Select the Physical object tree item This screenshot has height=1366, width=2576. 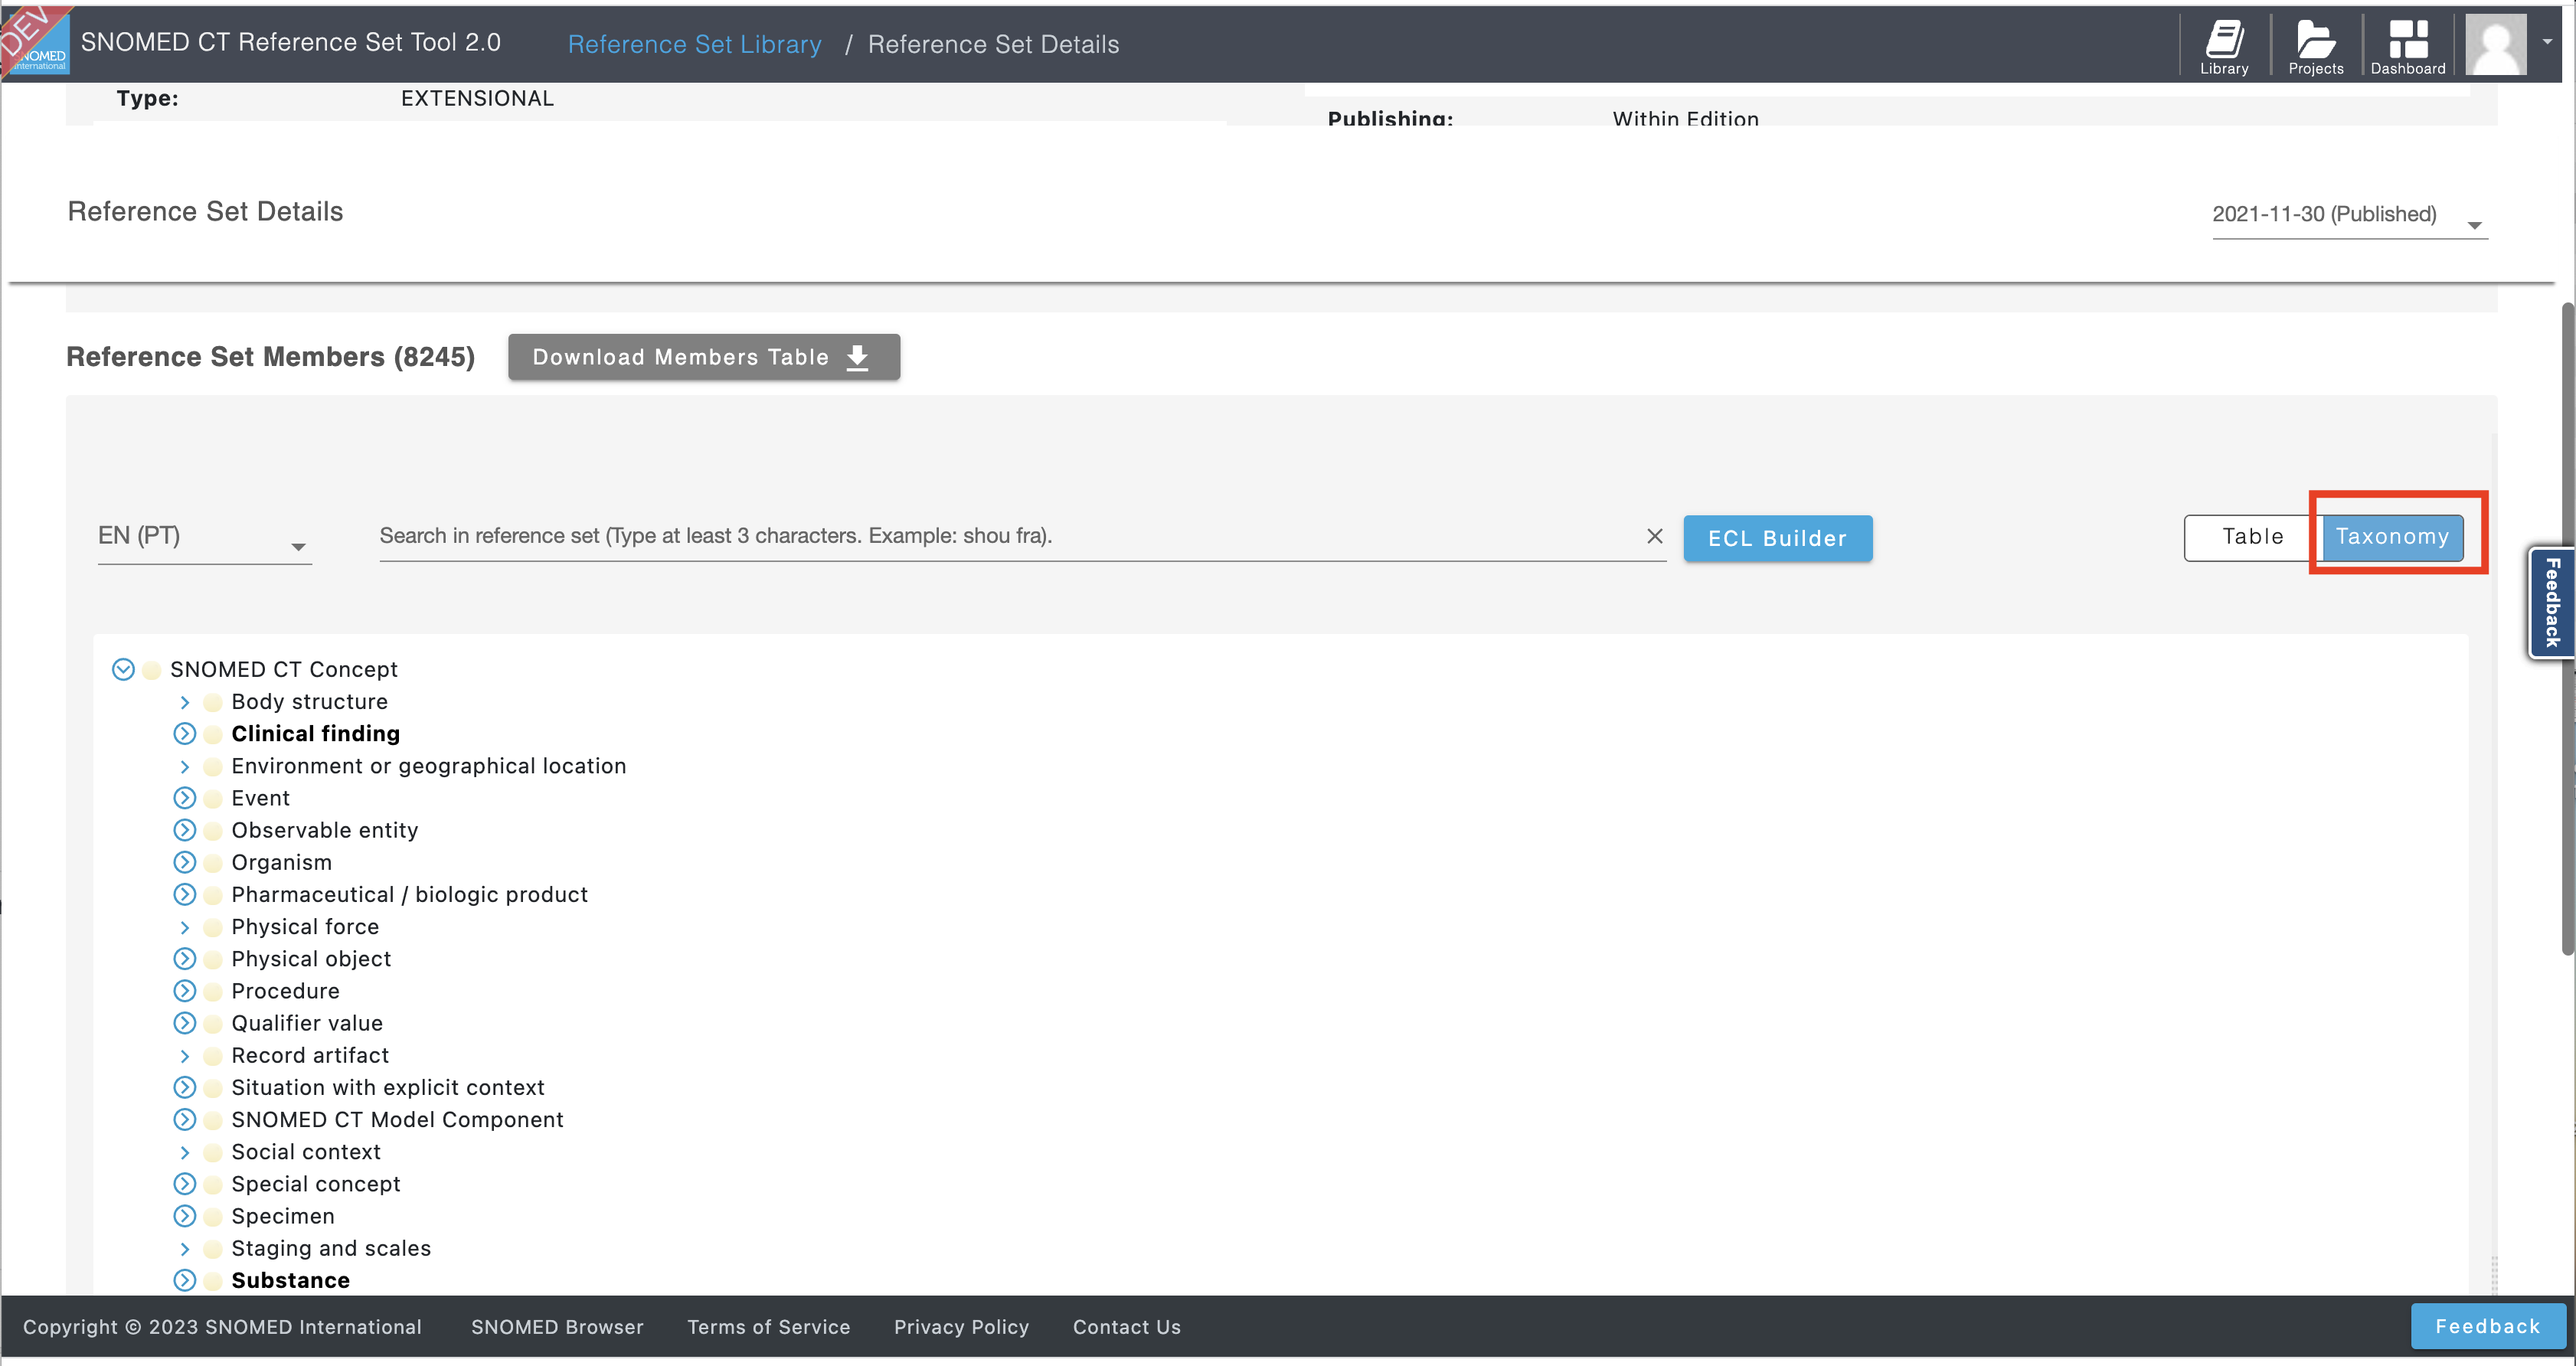tap(311, 960)
